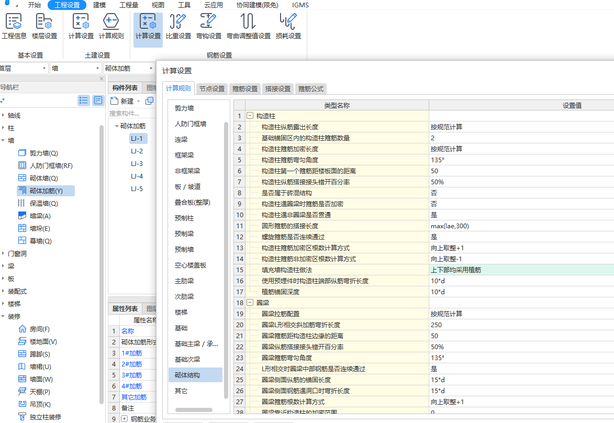Click the copy icon beside 新建
Image resolution: width=614 pixels, height=423 pixels.
click(149, 101)
